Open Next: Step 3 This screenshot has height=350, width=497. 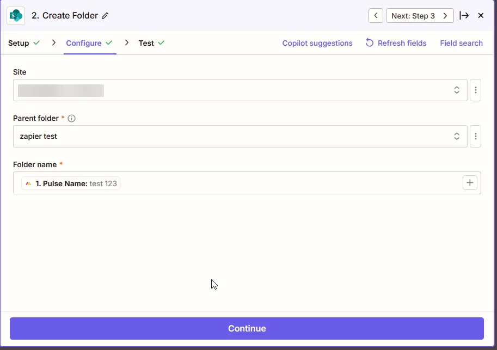point(420,16)
